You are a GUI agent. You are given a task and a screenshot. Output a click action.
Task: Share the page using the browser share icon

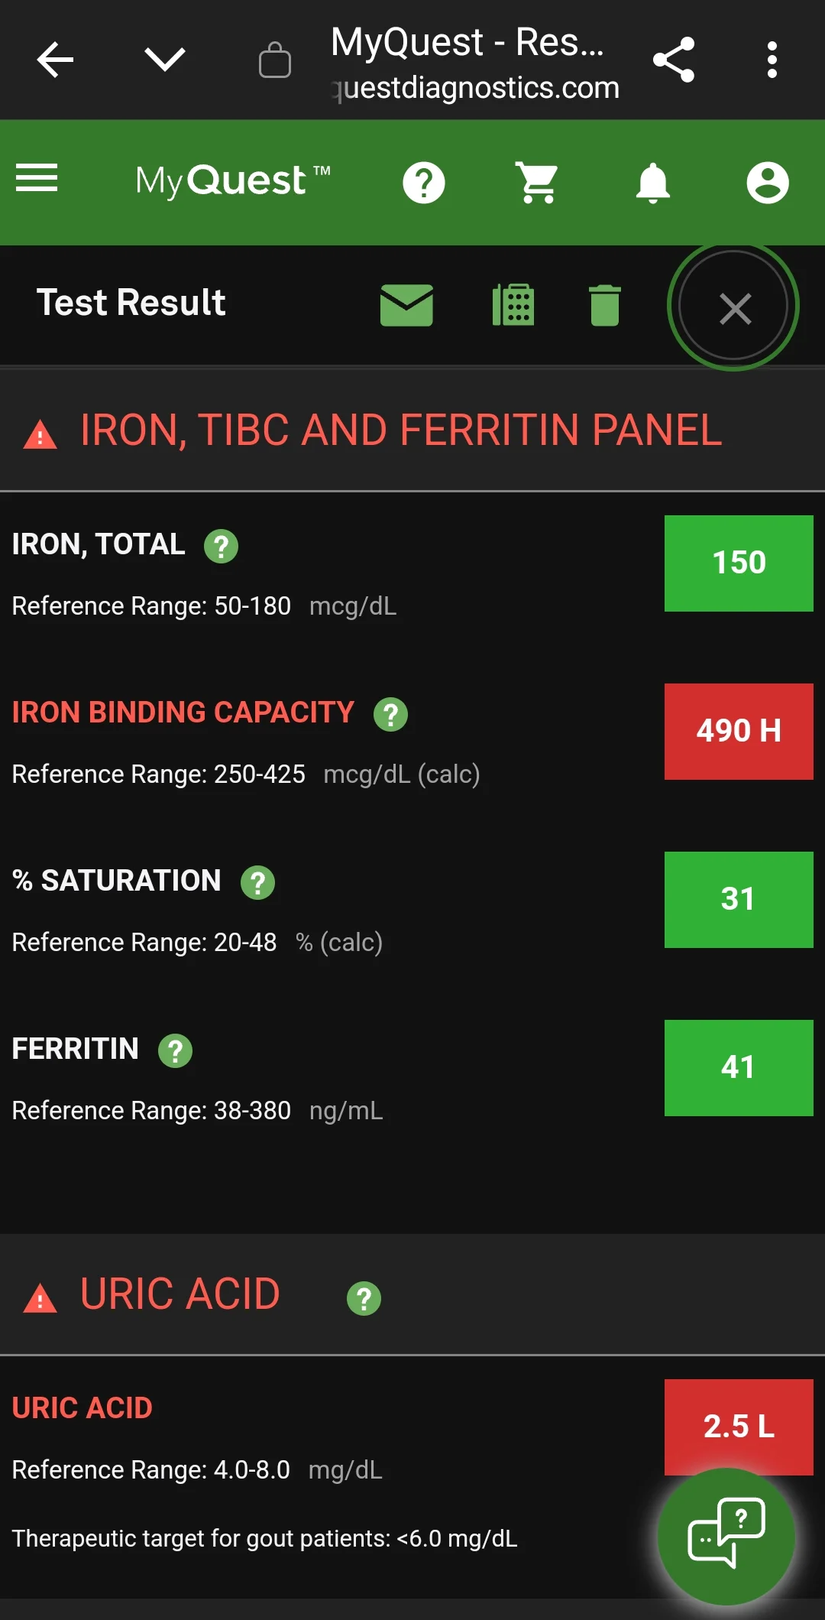tap(675, 60)
